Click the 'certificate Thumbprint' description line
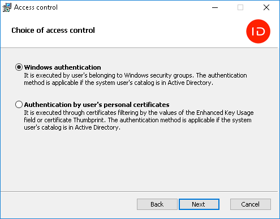Viewport: 280px width, 219px height. click(x=137, y=120)
